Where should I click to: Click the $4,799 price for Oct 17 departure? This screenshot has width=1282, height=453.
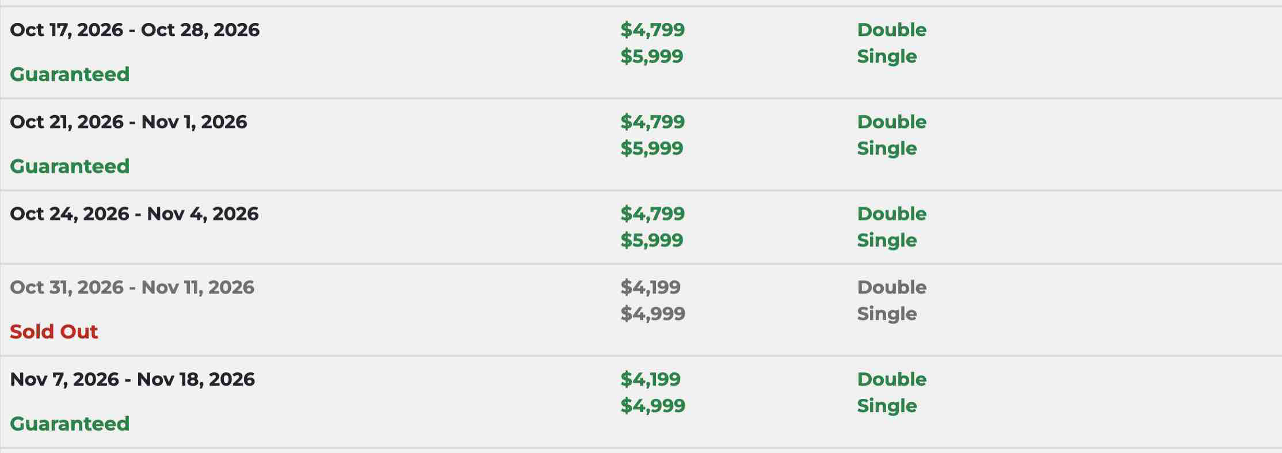(x=653, y=30)
